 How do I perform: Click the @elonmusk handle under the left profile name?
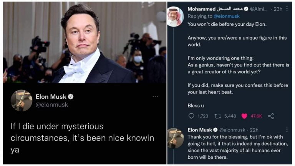pyautogui.click(x=52, y=105)
